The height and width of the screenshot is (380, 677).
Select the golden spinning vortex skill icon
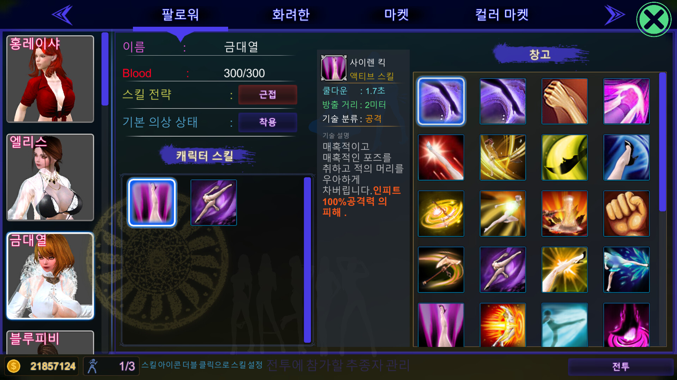click(x=441, y=214)
